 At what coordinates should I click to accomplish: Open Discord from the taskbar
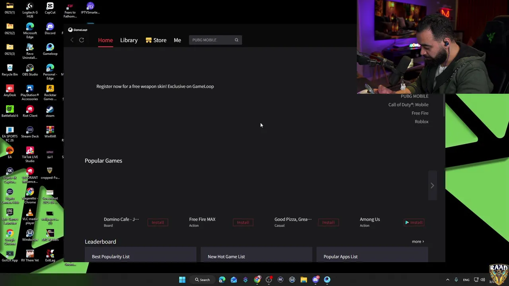click(x=315, y=280)
